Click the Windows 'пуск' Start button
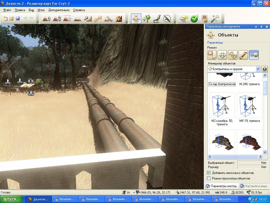 11,199
